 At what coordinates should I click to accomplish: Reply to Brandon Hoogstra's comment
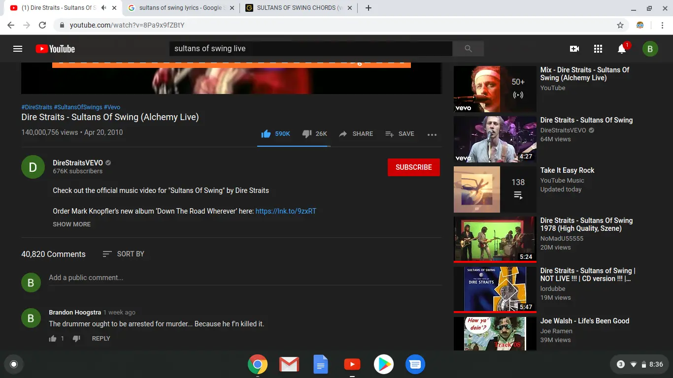(x=101, y=339)
